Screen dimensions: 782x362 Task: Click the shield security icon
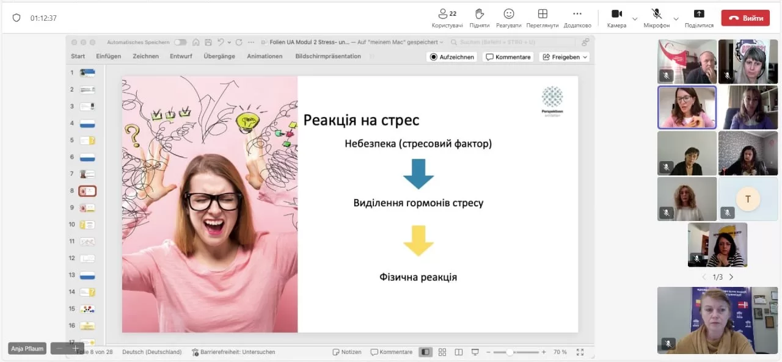coord(16,18)
